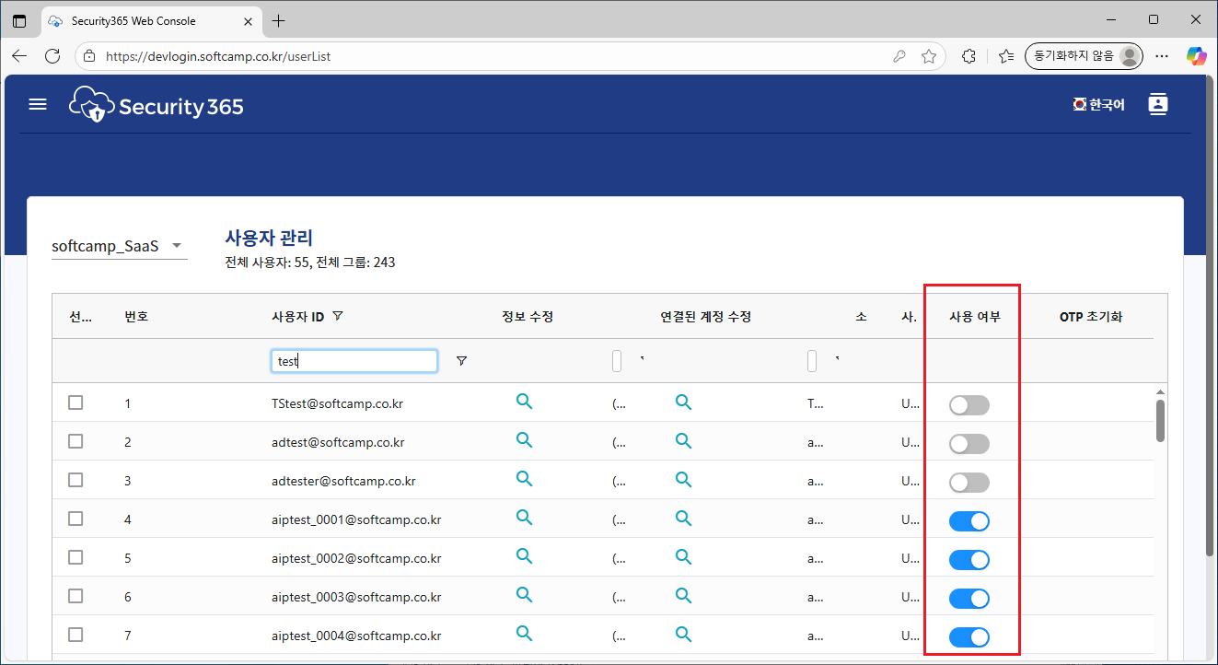Open browser Settings and more menu
Viewport: 1218px width, 665px height.
pos(1163,56)
